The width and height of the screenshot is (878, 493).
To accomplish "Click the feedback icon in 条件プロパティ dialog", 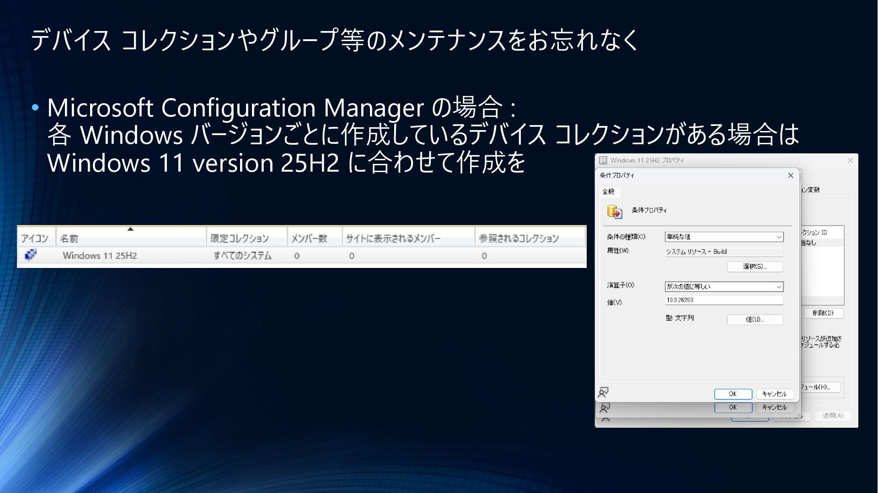I will click(x=604, y=392).
